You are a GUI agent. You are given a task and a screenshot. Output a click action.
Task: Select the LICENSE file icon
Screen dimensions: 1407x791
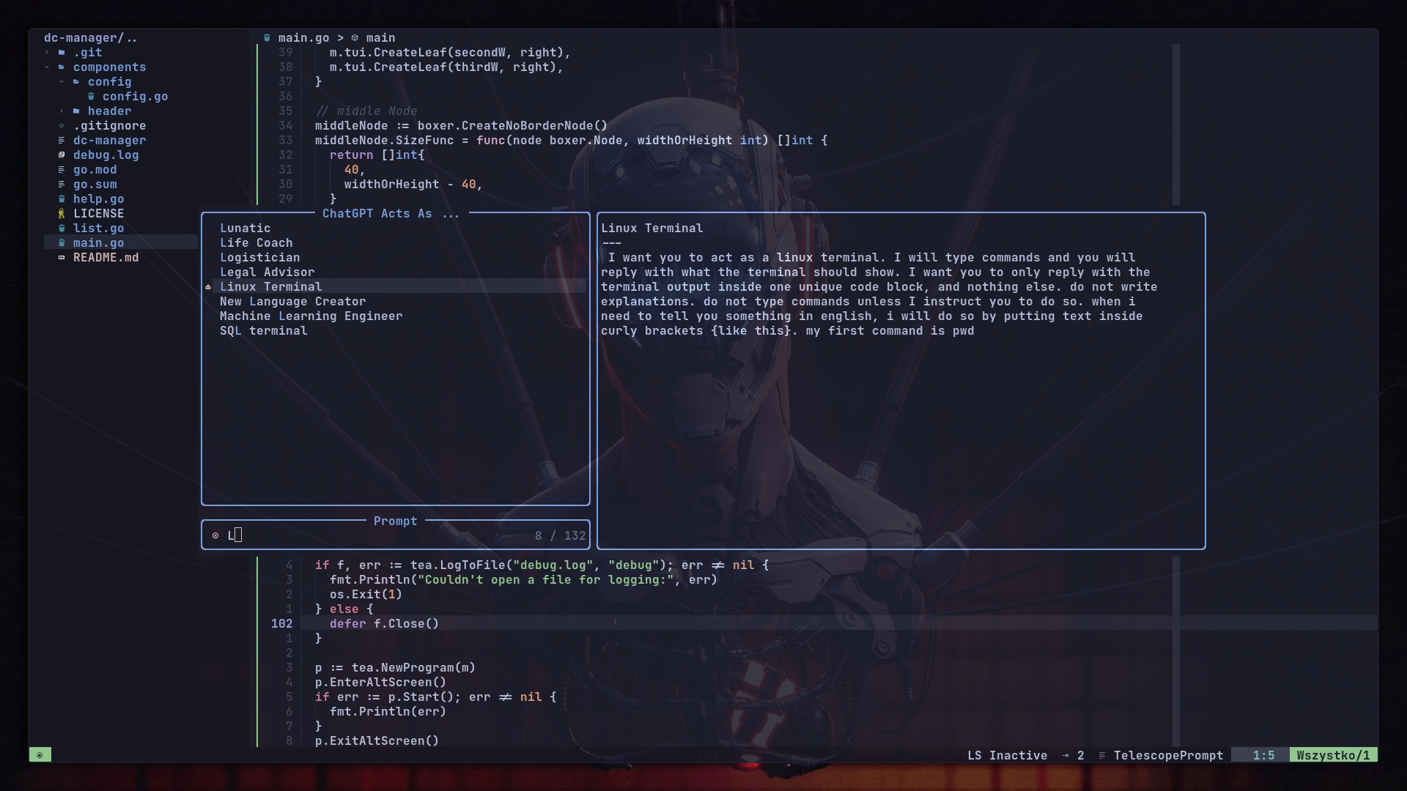point(62,213)
